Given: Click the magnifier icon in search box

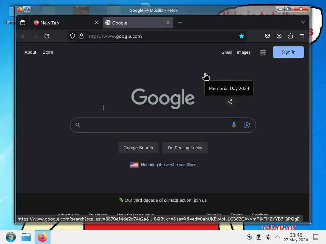Looking at the screenshot, I should [78, 125].
